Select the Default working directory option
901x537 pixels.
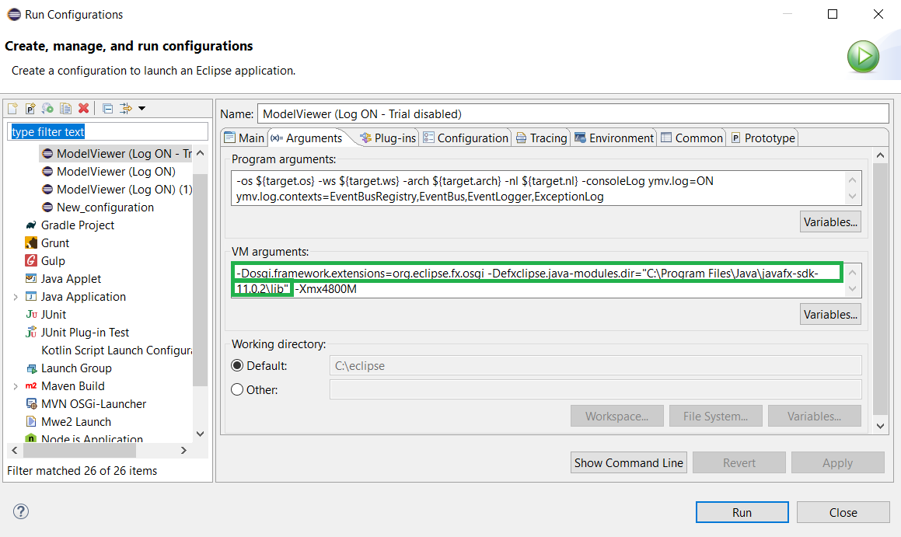pyautogui.click(x=236, y=365)
